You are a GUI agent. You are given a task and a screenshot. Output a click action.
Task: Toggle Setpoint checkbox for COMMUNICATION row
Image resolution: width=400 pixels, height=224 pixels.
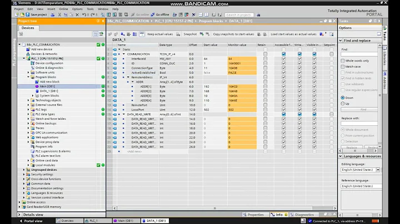click(x=331, y=54)
